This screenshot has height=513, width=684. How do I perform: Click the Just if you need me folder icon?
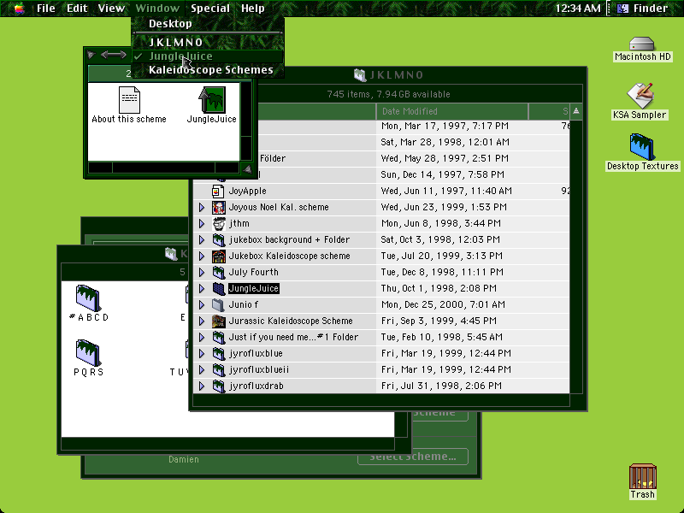click(218, 337)
